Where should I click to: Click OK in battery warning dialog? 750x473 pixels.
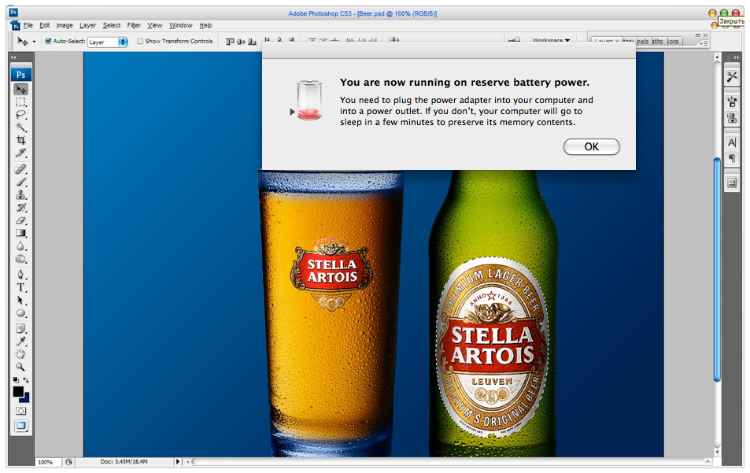(x=591, y=147)
